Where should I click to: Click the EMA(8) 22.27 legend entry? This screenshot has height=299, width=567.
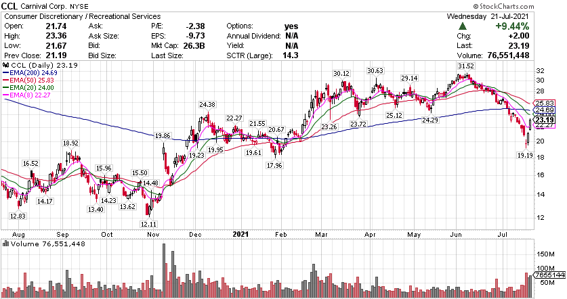pyautogui.click(x=27, y=95)
